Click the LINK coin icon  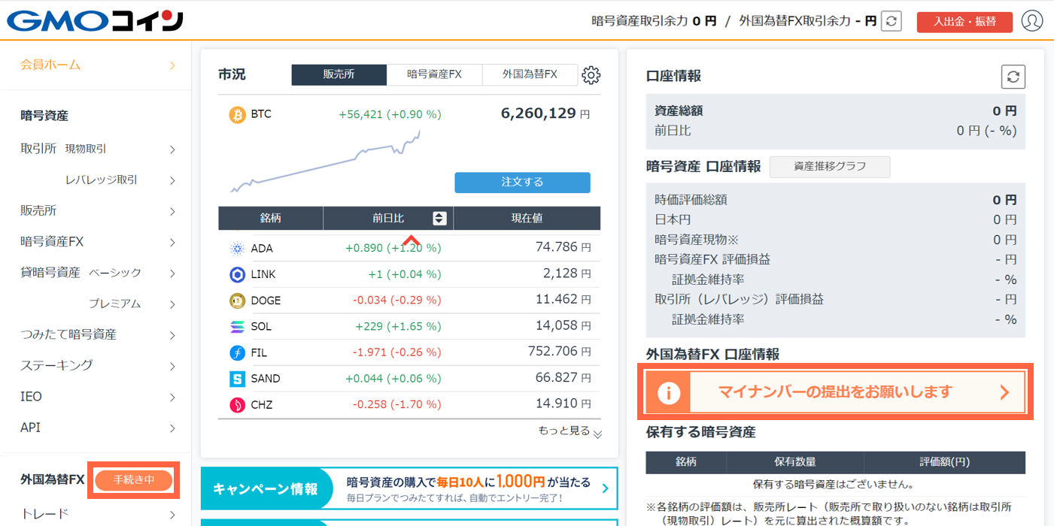point(238,274)
